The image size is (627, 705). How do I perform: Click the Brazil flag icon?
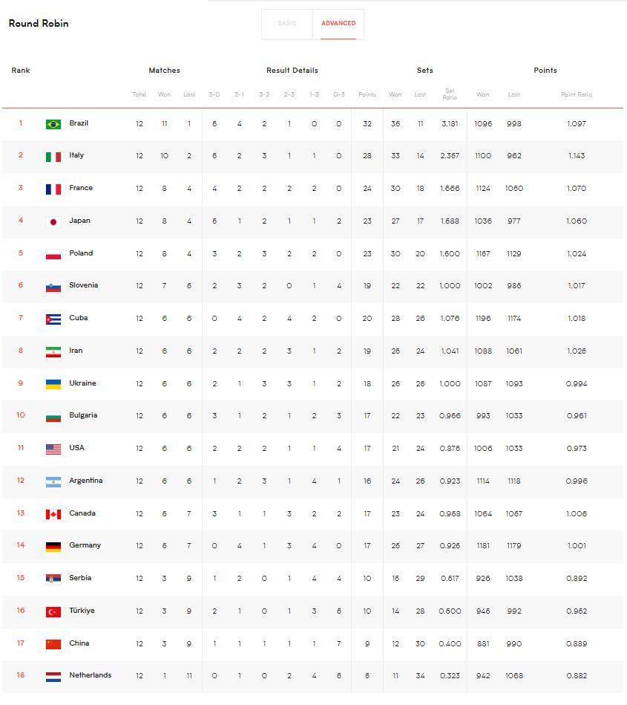coord(53,124)
